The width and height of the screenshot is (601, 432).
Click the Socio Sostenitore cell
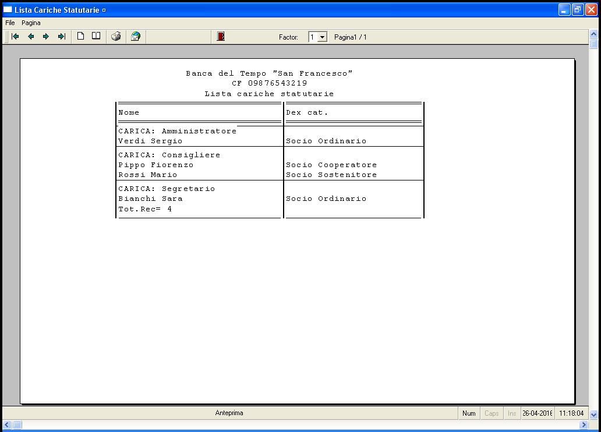coord(331,175)
